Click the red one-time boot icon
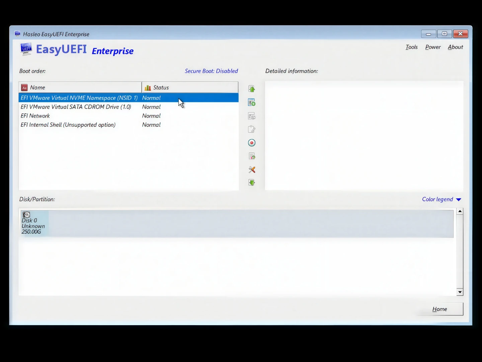The image size is (482, 362). 252,143
